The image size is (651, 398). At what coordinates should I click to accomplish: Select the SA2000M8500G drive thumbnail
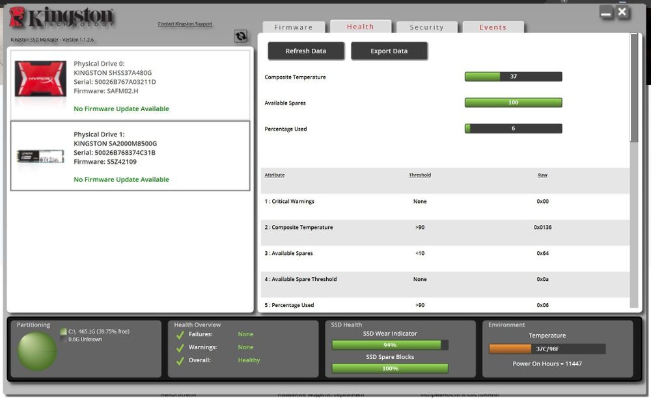point(40,157)
